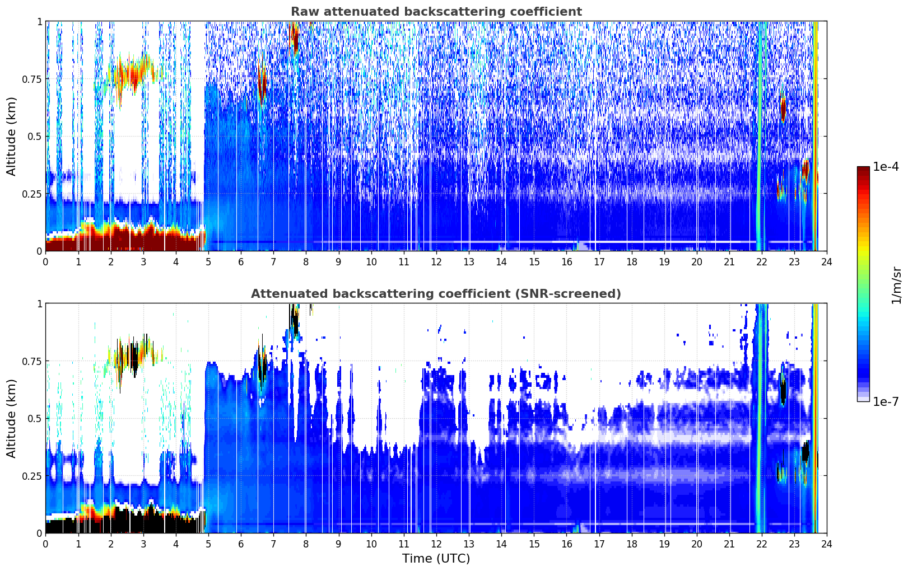Click the red spot near 22.7 UTC in top plot
908x571 pixels.
coord(783,110)
